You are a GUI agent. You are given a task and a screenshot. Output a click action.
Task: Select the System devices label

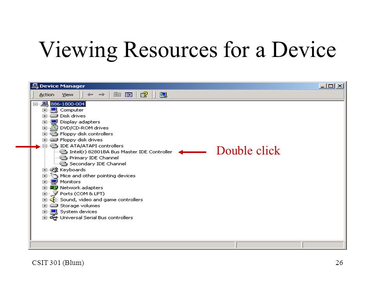tap(79, 212)
